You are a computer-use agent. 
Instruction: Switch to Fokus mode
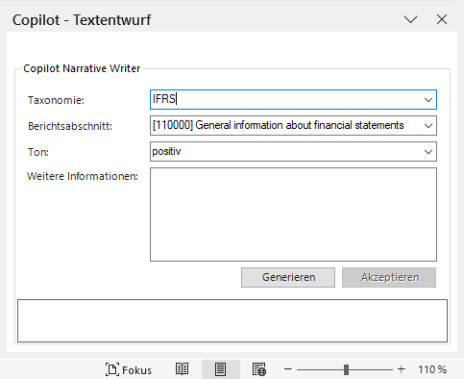[x=129, y=369]
